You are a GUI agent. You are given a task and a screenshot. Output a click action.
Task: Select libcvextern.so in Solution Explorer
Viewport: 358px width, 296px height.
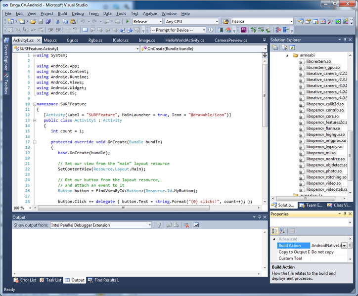coord(318,61)
